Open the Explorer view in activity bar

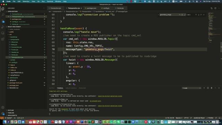point(3,9)
